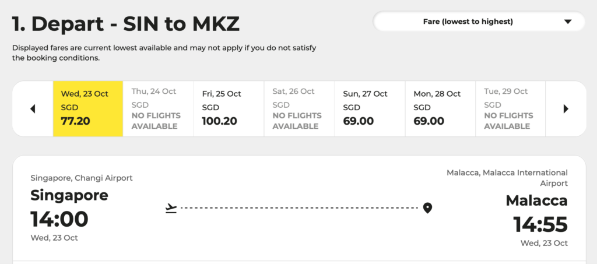597x264 pixels.
Task: Click the airplane takeoff icon
Action: (x=171, y=208)
